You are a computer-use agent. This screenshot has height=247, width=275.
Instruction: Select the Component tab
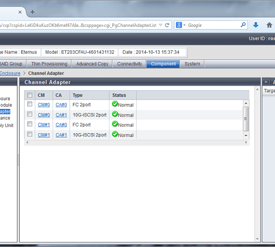point(163,64)
